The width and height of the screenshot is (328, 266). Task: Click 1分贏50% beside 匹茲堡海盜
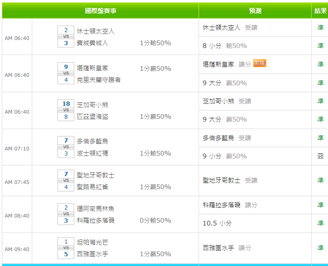pyautogui.click(x=156, y=116)
